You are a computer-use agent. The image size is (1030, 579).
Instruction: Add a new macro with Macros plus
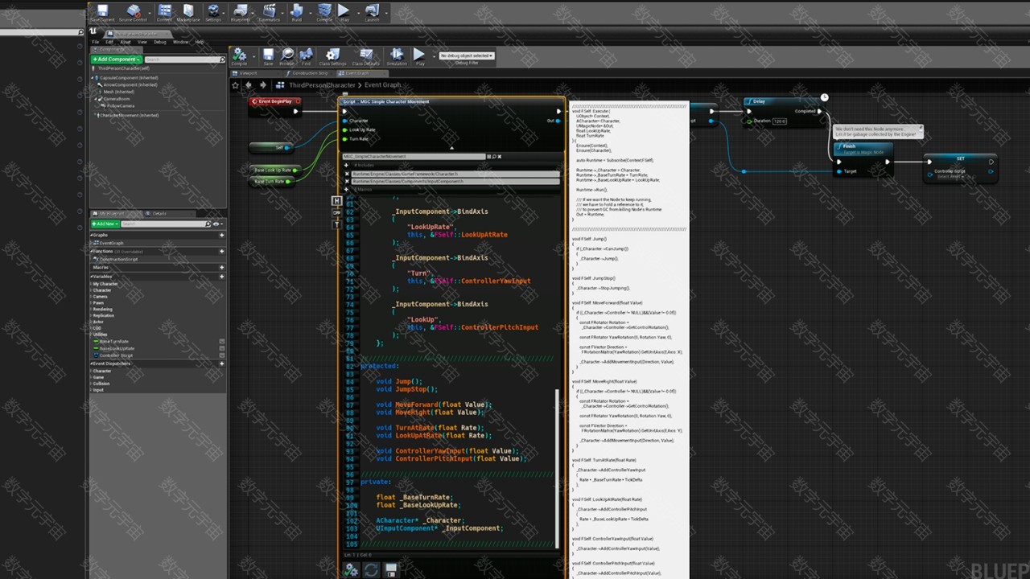tap(222, 267)
